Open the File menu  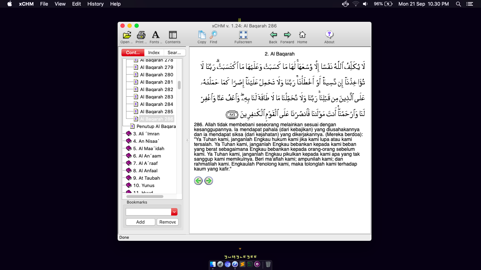(44, 4)
